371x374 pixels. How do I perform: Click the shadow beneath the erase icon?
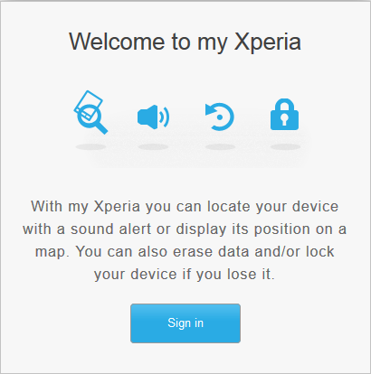220,147
